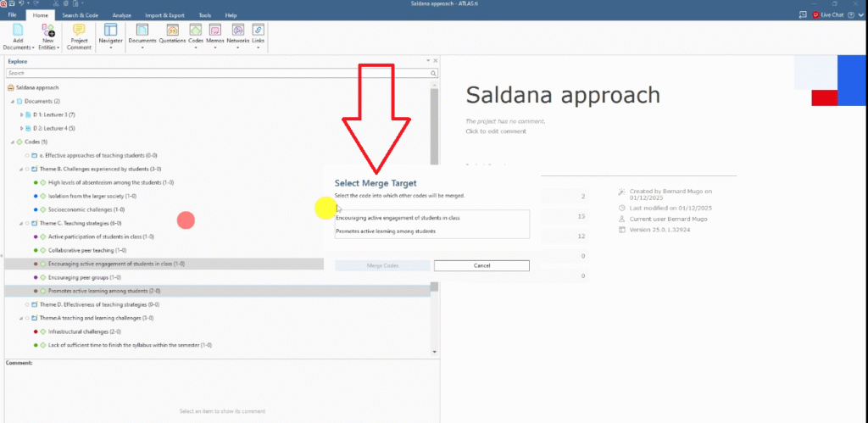
Task: Open the Quotations manager icon
Action: 172,31
